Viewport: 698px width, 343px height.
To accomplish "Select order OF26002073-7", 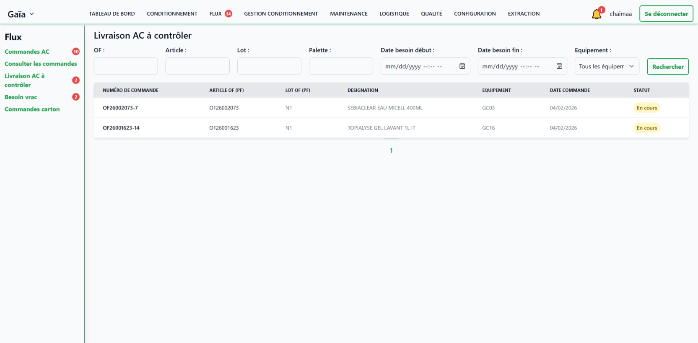I will [120, 108].
